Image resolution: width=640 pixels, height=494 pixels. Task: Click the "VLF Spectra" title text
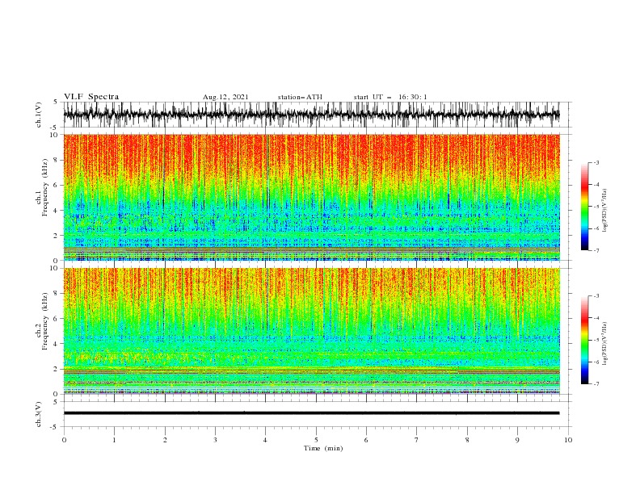click(91, 97)
